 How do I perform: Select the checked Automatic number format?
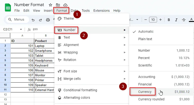pyautogui.click(x=161, y=31)
